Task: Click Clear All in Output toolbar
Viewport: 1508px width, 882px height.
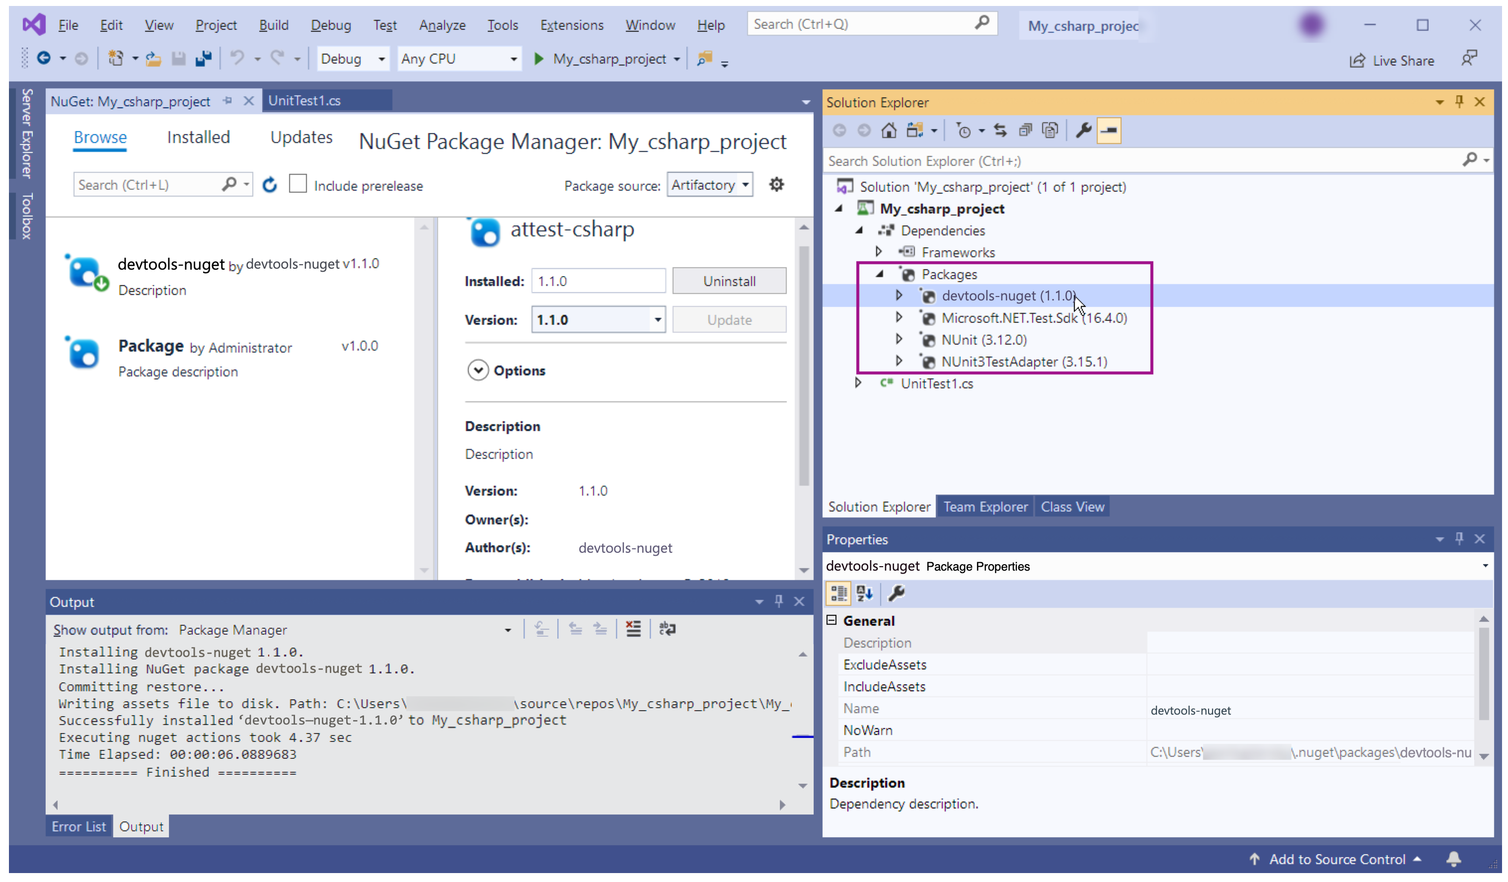Action: pyautogui.click(x=633, y=629)
